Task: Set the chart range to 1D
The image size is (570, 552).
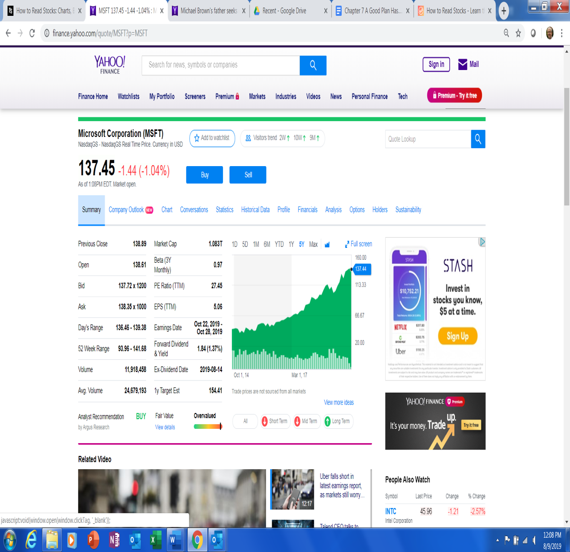Action: pos(235,244)
